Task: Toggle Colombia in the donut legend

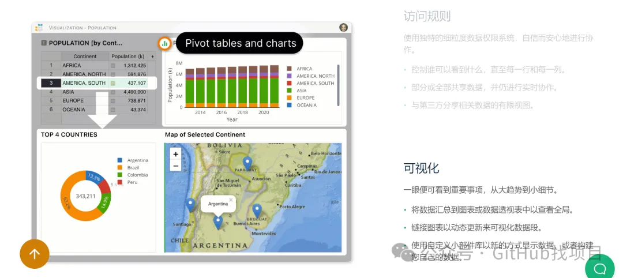Action: [133, 175]
